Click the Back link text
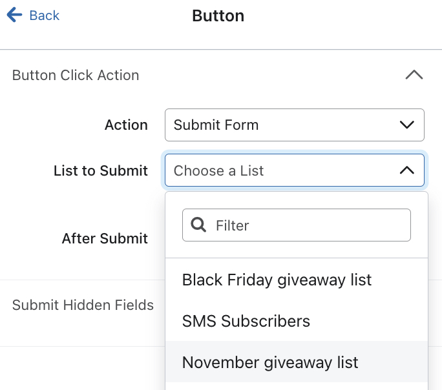 [44, 15]
